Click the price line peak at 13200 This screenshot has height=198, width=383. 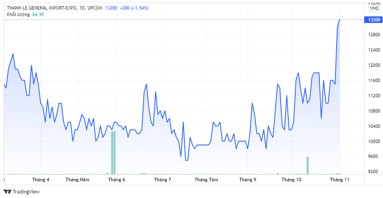340,20
